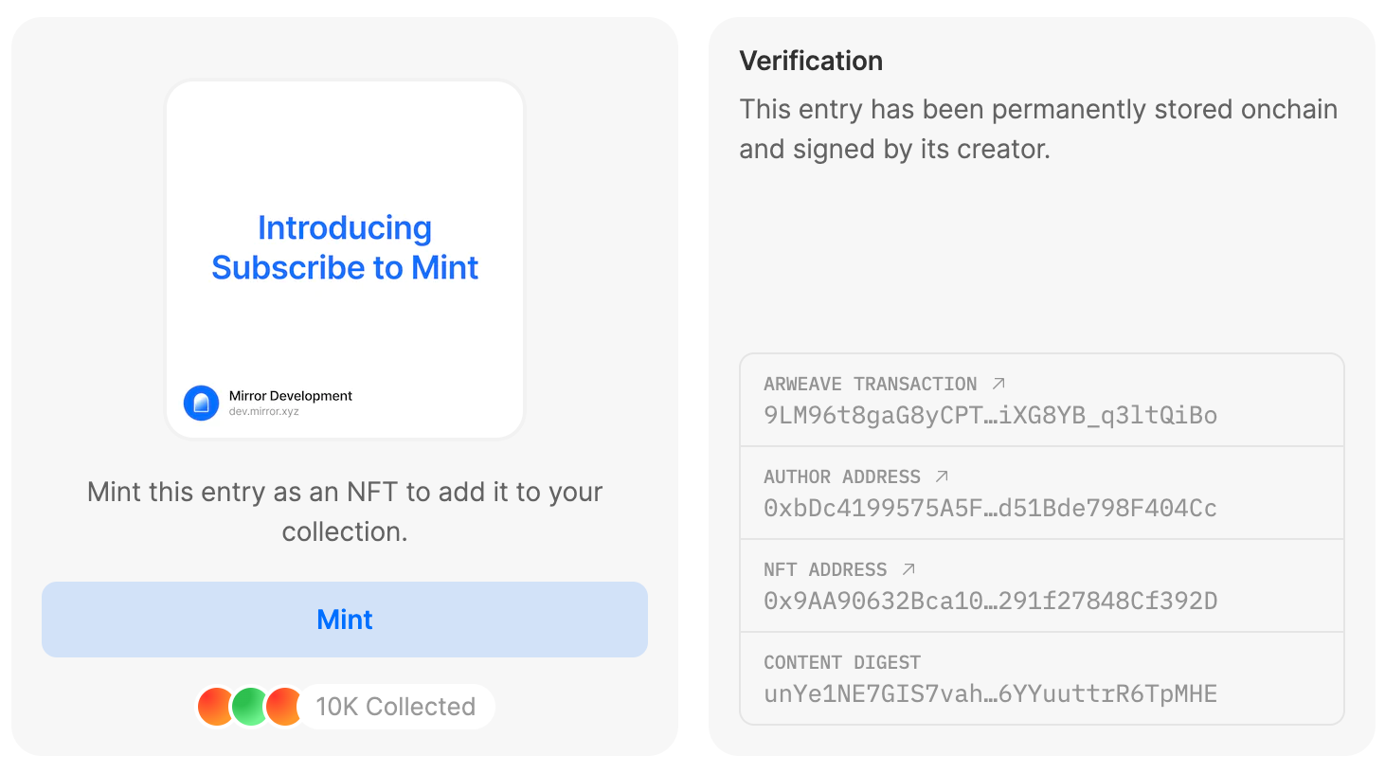The width and height of the screenshot is (1385, 773).
Task: Click the Mint button
Action: 345,620
